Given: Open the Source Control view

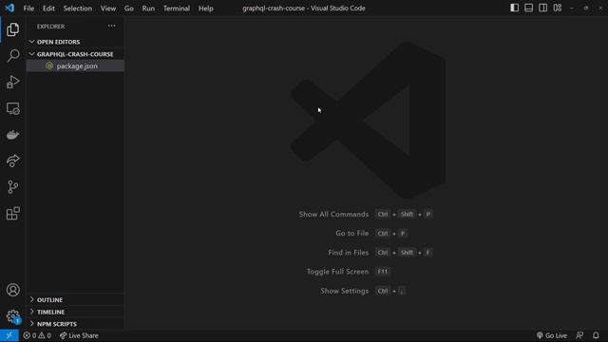Looking at the screenshot, I should pyautogui.click(x=12, y=187).
